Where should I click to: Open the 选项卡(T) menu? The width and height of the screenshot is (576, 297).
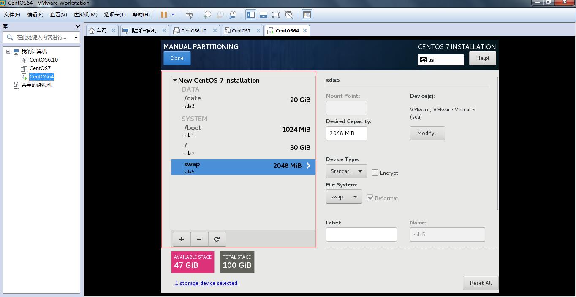pyautogui.click(x=115, y=15)
